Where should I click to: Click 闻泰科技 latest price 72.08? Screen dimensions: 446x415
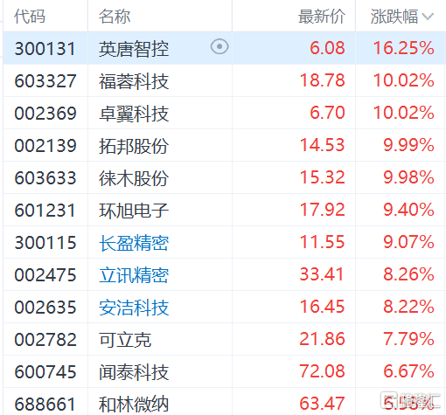point(322,371)
